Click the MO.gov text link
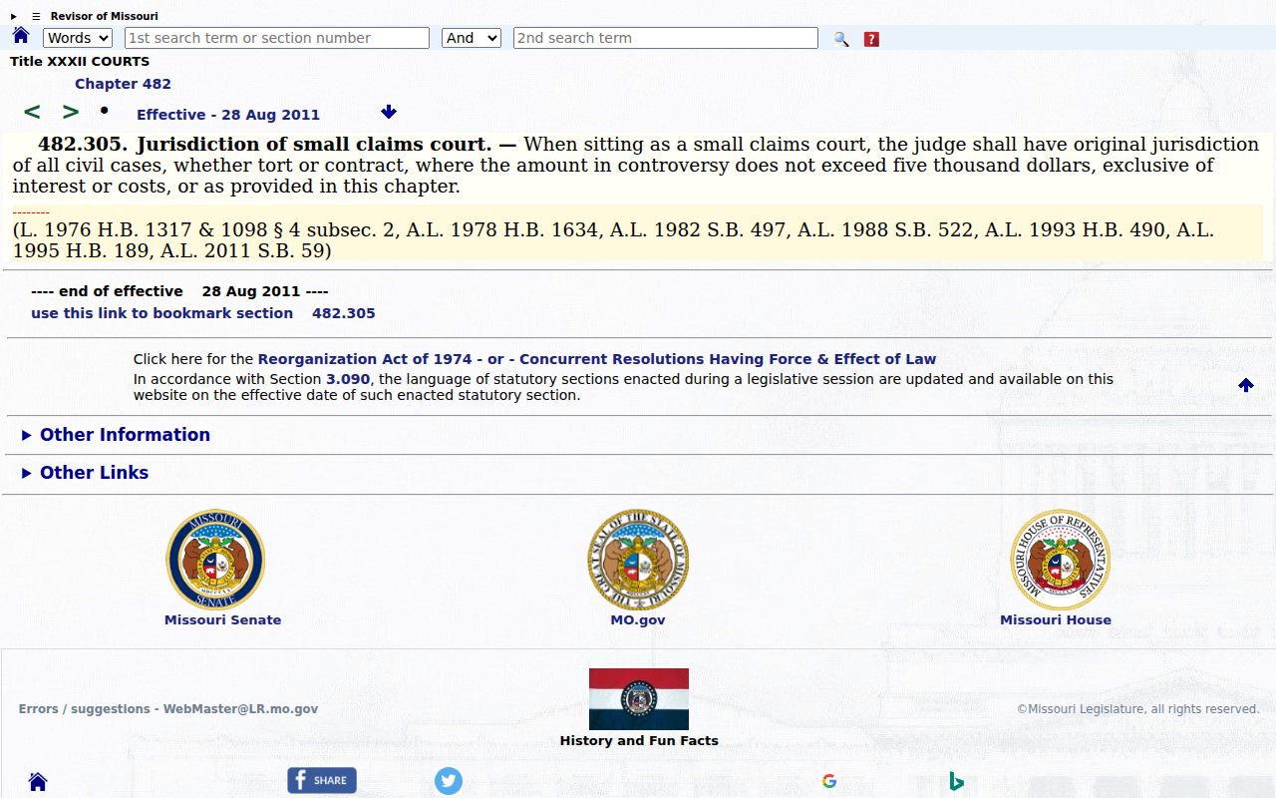The width and height of the screenshot is (1276, 798). 638,619
